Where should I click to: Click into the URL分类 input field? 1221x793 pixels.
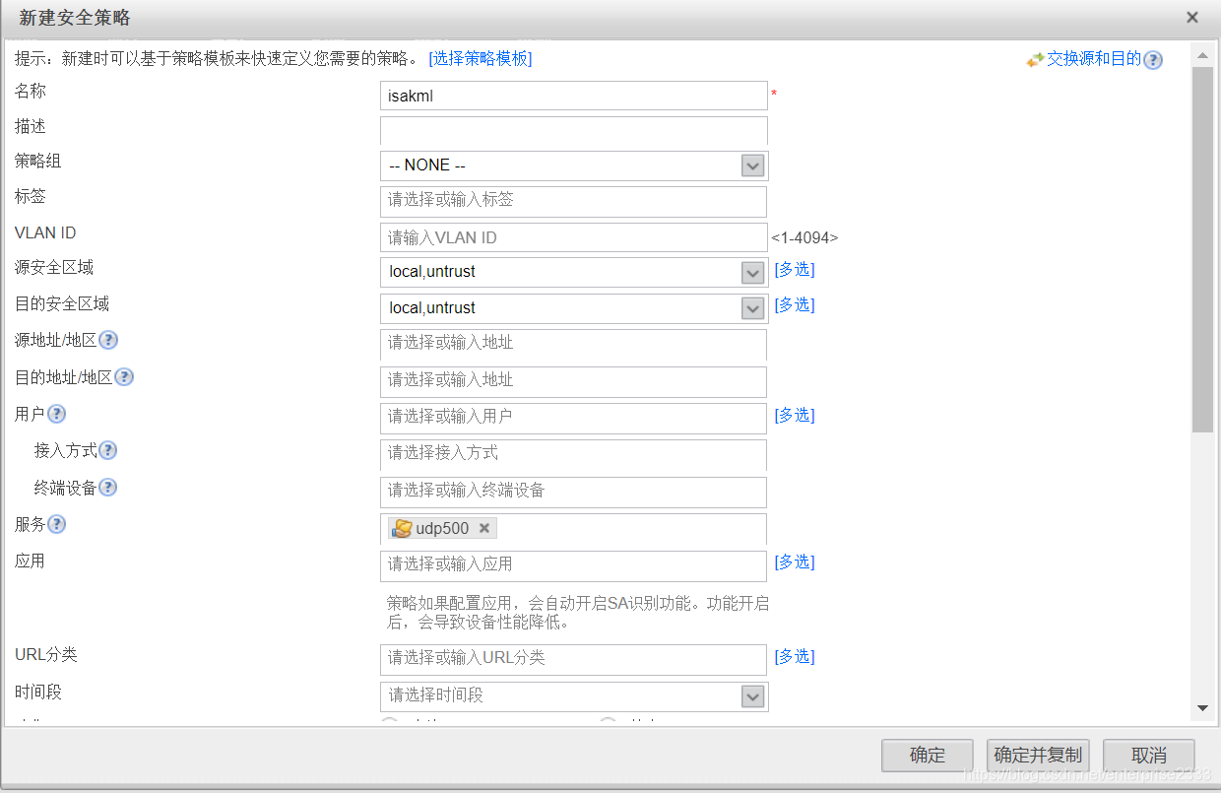click(x=574, y=660)
